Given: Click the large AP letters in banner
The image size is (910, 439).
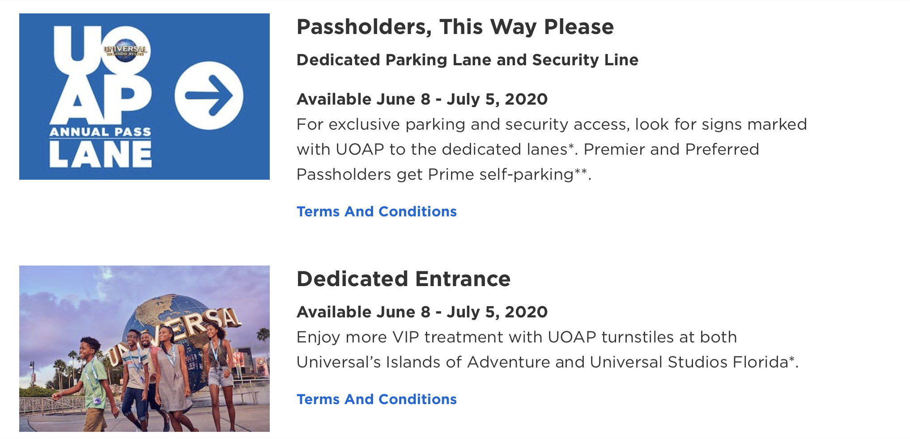Looking at the screenshot, I should coord(100,99).
